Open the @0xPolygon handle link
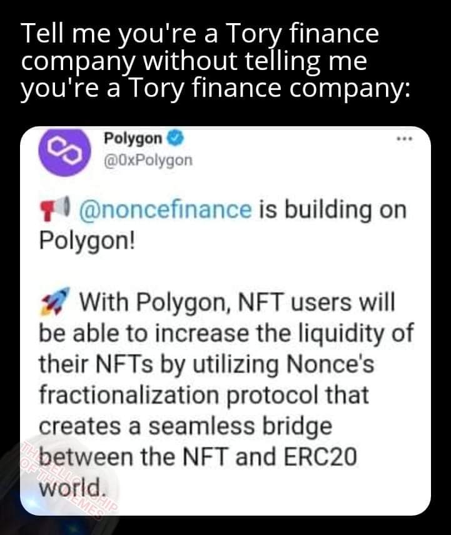Viewport: 451px width, 535px height. point(148,161)
